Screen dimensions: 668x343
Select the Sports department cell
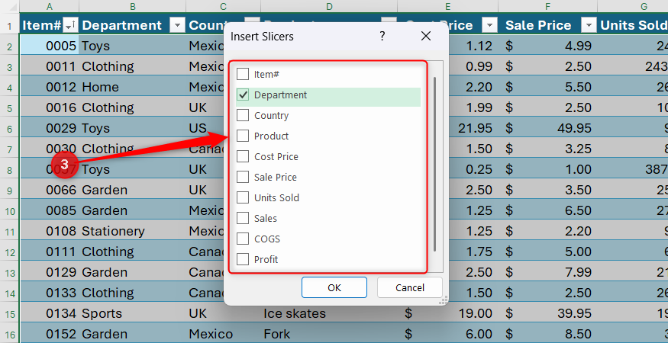133,313
